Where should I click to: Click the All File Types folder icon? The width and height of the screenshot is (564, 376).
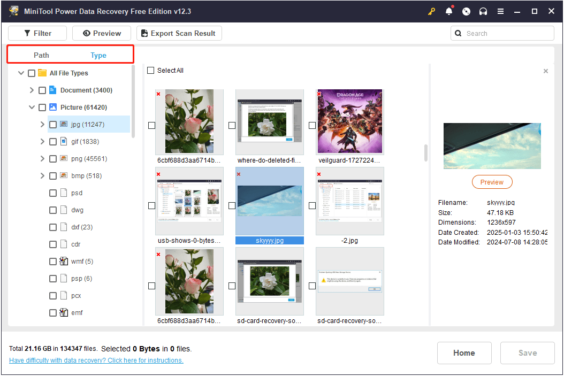tap(42, 73)
